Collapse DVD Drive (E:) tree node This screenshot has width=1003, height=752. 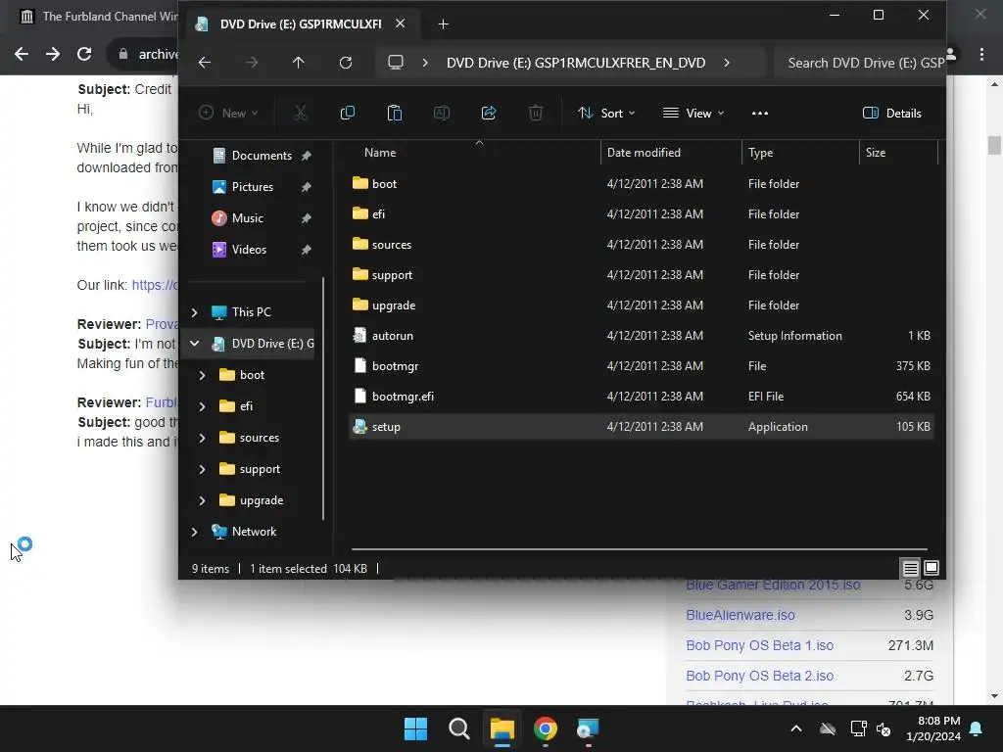(x=195, y=344)
